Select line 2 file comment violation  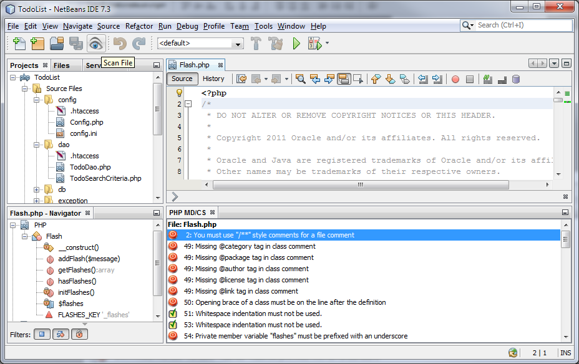(x=363, y=235)
